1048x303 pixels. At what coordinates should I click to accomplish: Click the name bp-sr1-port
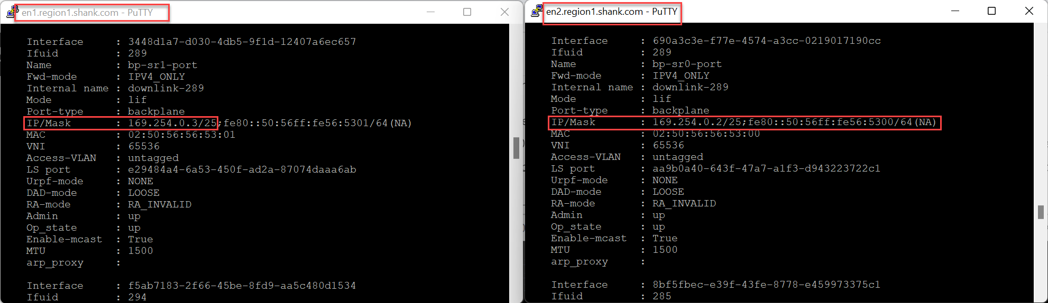coord(162,65)
